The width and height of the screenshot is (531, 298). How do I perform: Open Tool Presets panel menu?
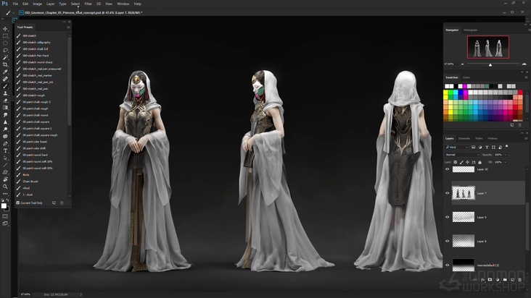(68, 27)
